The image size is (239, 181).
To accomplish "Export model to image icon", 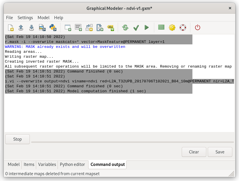I will point(42,28).
